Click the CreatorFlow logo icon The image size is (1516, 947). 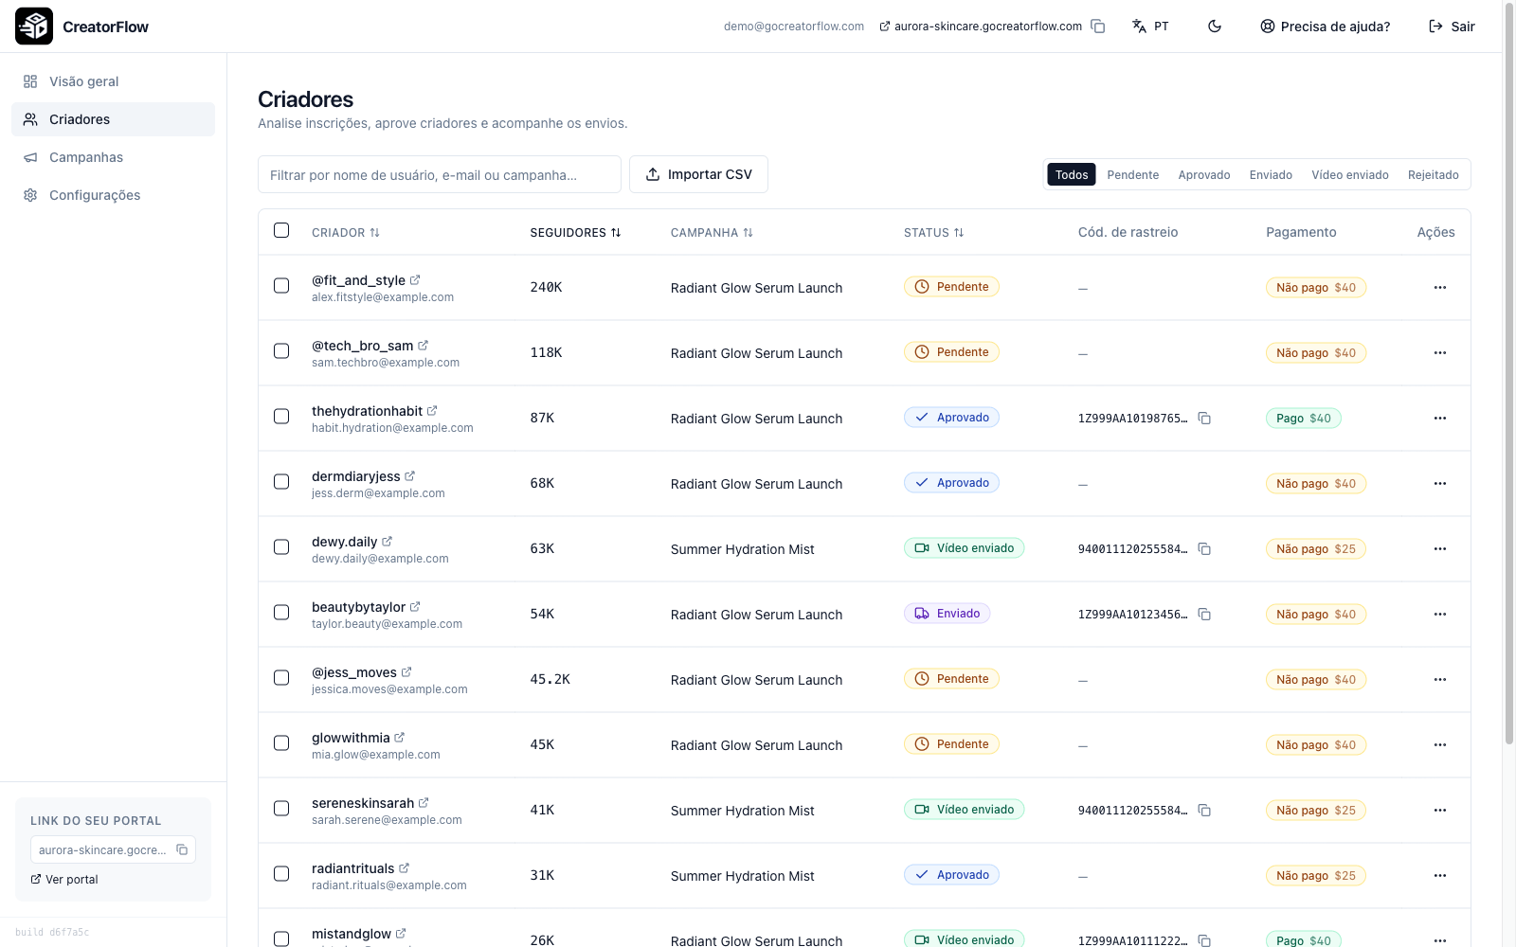pyautogui.click(x=34, y=27)
